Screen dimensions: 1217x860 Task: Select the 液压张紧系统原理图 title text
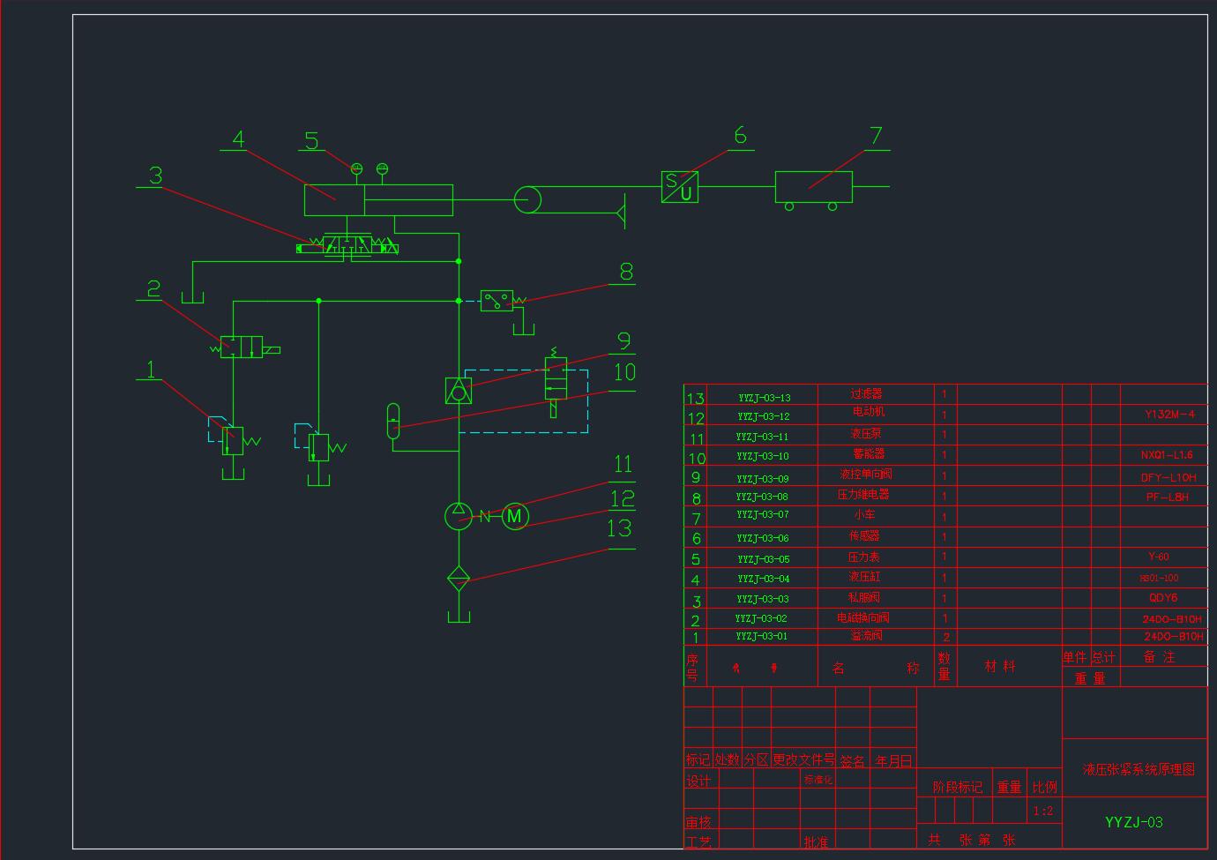(1139, 769)
